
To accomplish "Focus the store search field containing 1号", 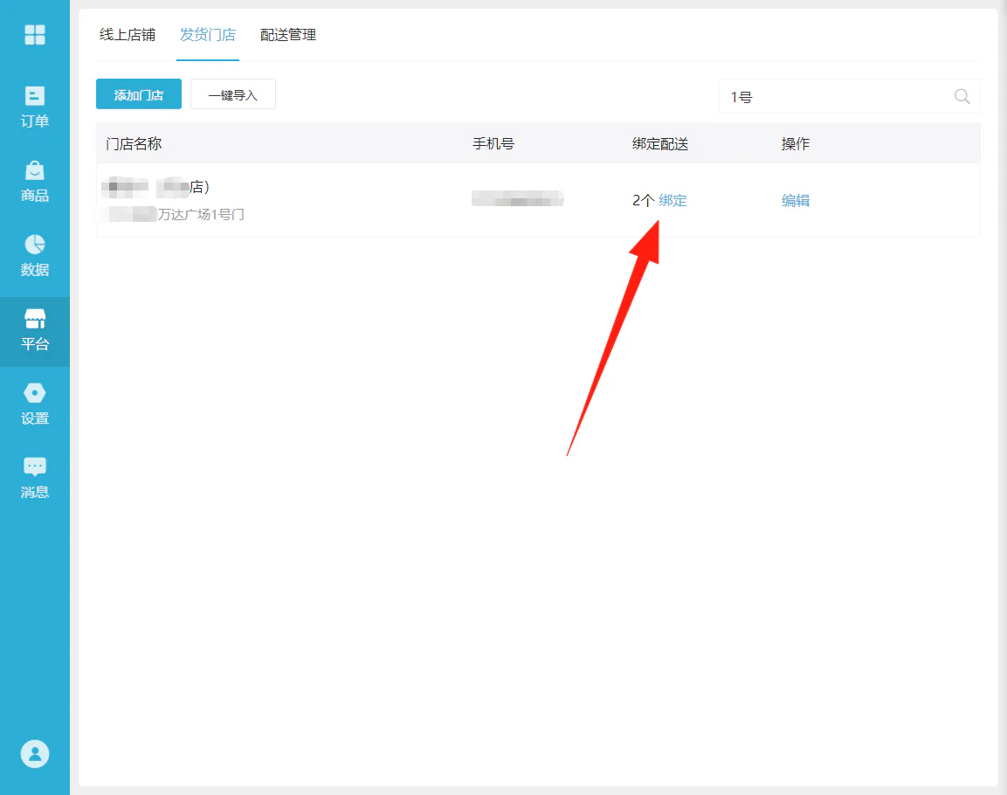I will coord(850,96).
